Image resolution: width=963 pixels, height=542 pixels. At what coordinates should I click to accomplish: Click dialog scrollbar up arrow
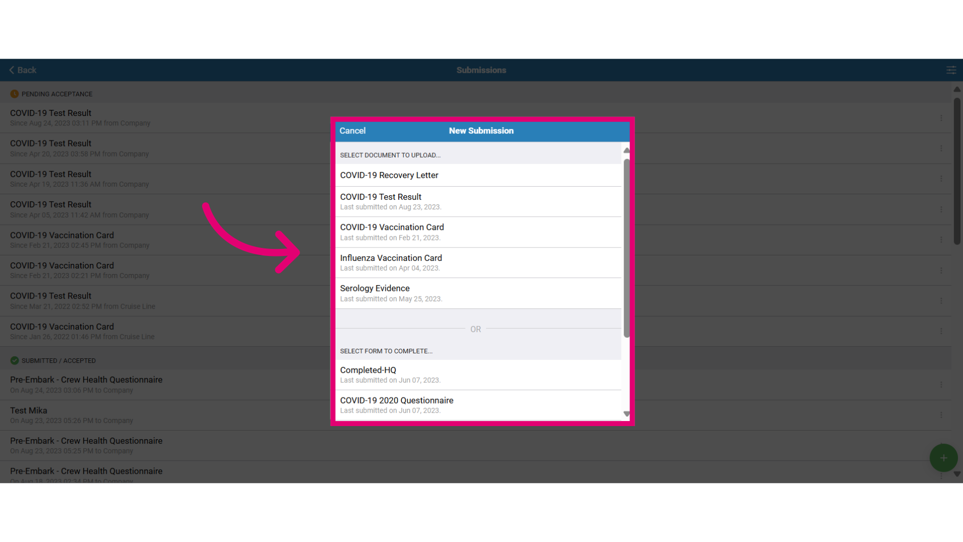(x=626, y=151)
